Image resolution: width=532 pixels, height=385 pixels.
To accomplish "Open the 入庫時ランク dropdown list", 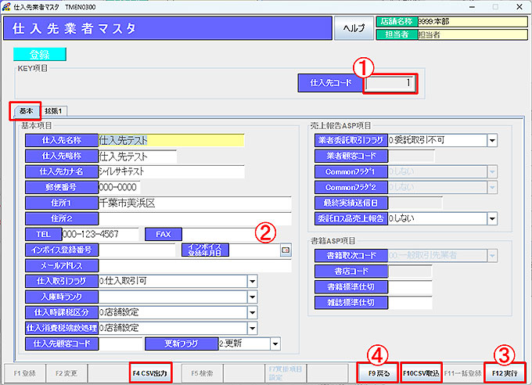I will coord(253,296).
